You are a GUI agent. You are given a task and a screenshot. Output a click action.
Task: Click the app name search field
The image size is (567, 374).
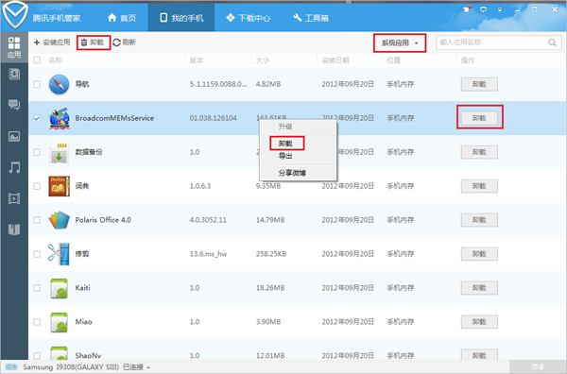(499, 42)
